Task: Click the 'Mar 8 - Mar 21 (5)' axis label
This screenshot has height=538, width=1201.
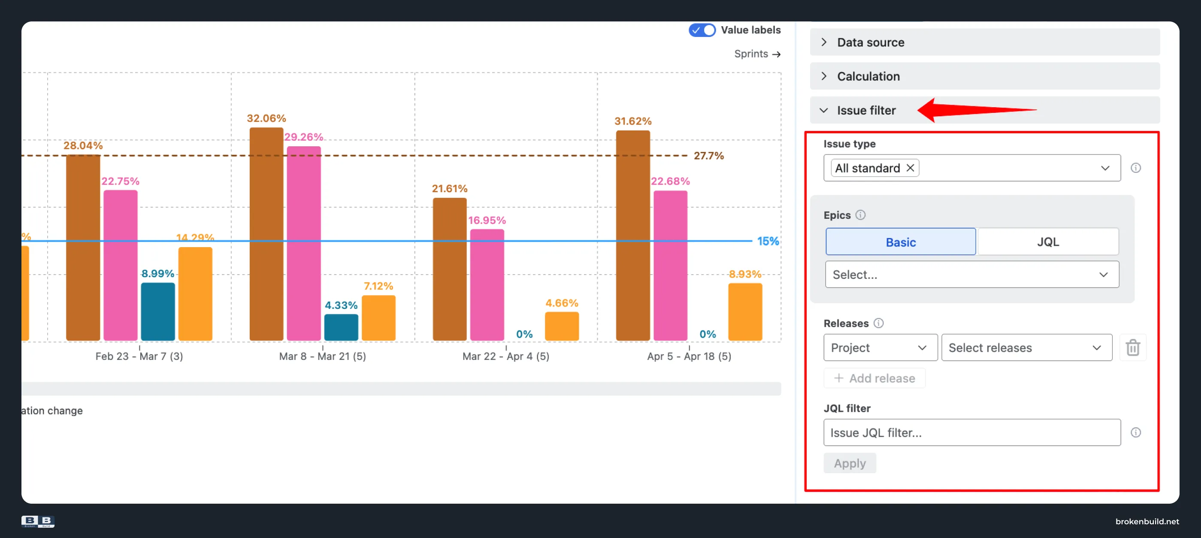Action: 323,356
